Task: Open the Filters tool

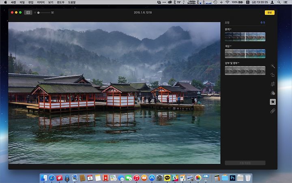Action: pos(273,93)
